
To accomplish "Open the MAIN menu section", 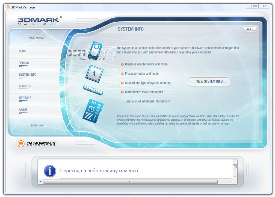I will [22, 51].
